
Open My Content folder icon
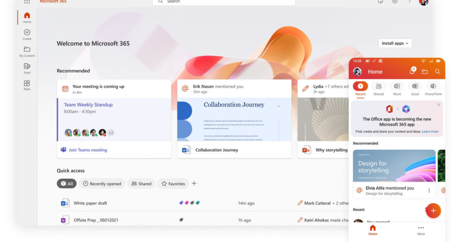(x=27, y=51)
